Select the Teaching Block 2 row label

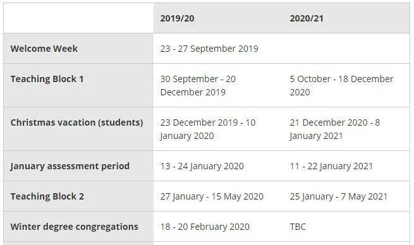(x=47, y=196)
